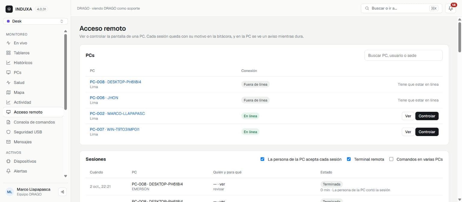Click Ver button for PC-007
Screen dimensions: 462x202
point(408,132)
